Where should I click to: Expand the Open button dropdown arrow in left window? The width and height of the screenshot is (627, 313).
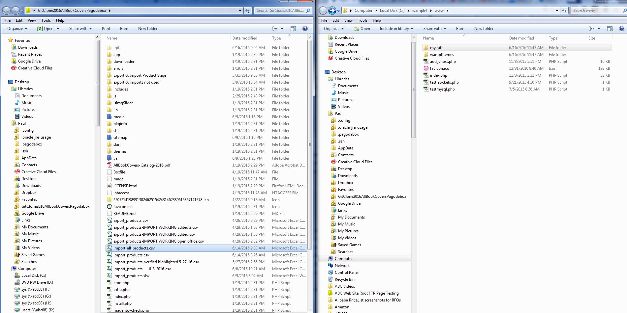point(58,29)
